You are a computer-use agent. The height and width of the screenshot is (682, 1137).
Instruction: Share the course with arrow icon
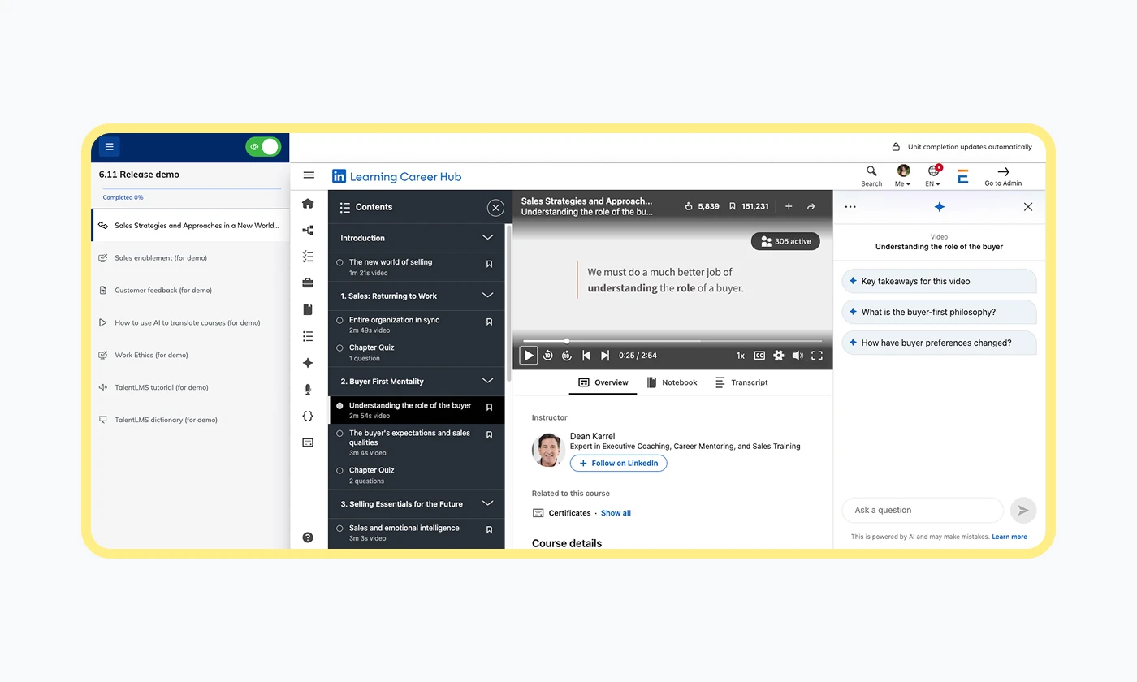click(x=811, y=207)
